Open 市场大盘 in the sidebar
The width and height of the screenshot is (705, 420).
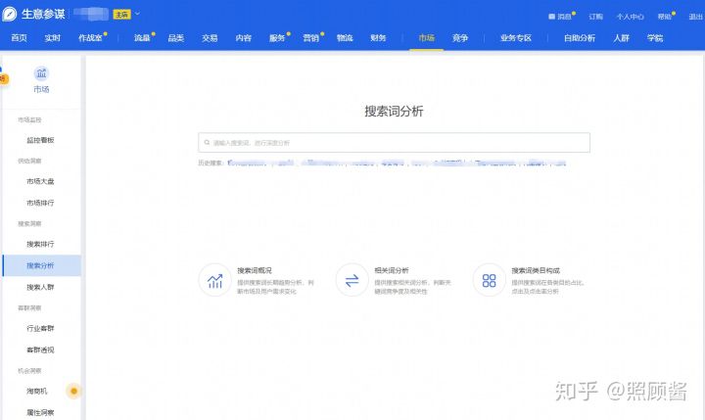pos(40,181)
